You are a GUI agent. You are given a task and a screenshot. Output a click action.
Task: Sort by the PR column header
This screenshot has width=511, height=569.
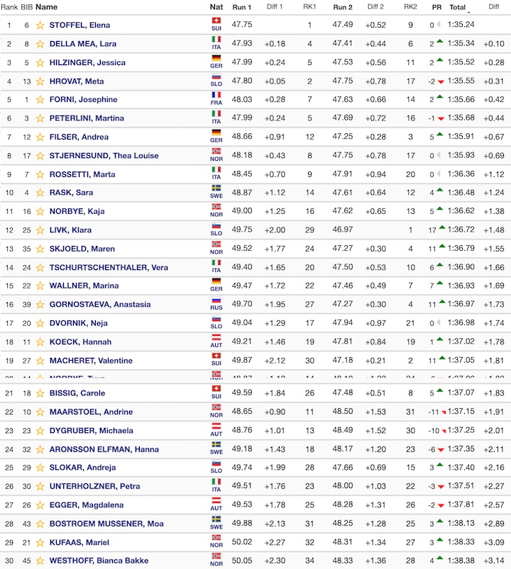coord(436,7)
